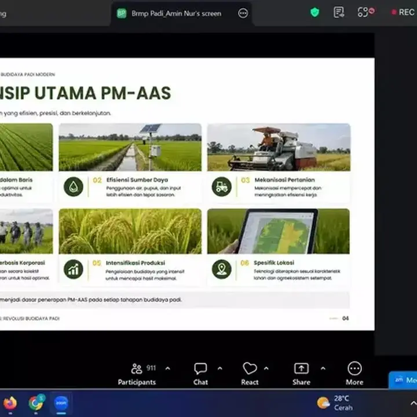Click the rice field irrigation canal photo

click(130, 147)
